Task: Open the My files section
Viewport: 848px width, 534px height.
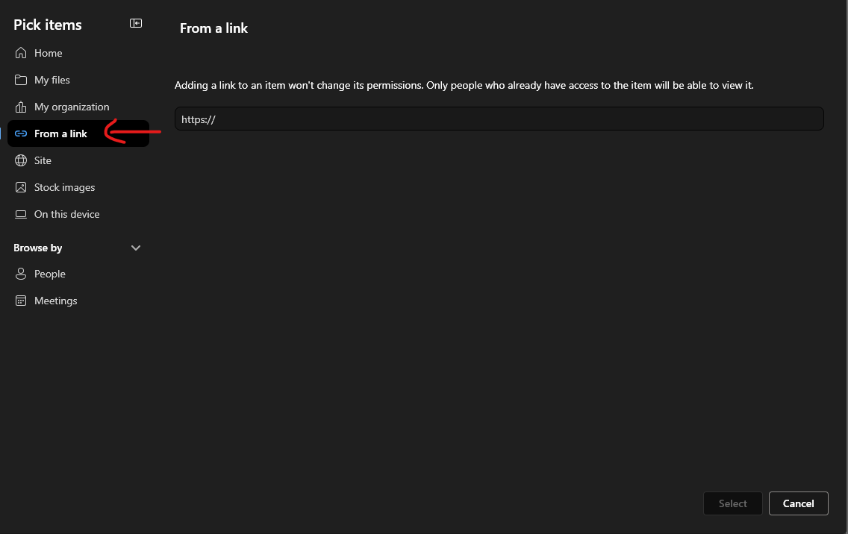Action: point(52,80)
